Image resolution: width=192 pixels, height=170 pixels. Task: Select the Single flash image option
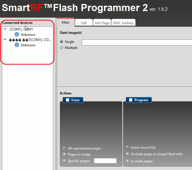coord(61,42)
